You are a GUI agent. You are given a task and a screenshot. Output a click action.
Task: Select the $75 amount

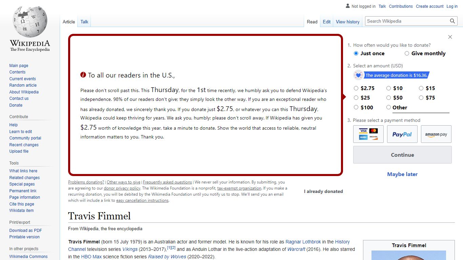[x=421, y=98]
